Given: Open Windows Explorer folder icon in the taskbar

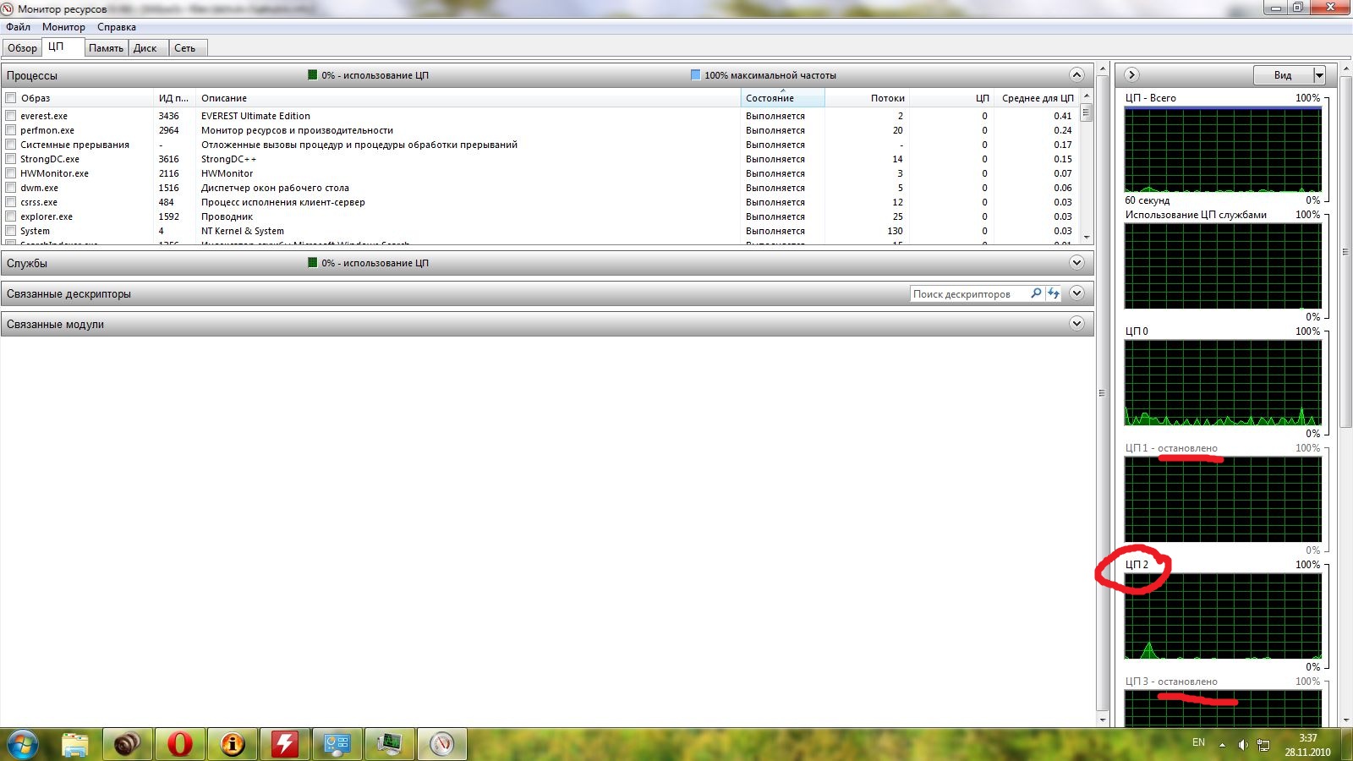Looking at the screenshot, I should [75, 744].
